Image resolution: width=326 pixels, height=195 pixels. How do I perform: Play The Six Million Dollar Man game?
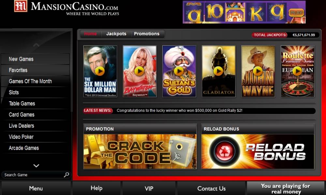100,71
